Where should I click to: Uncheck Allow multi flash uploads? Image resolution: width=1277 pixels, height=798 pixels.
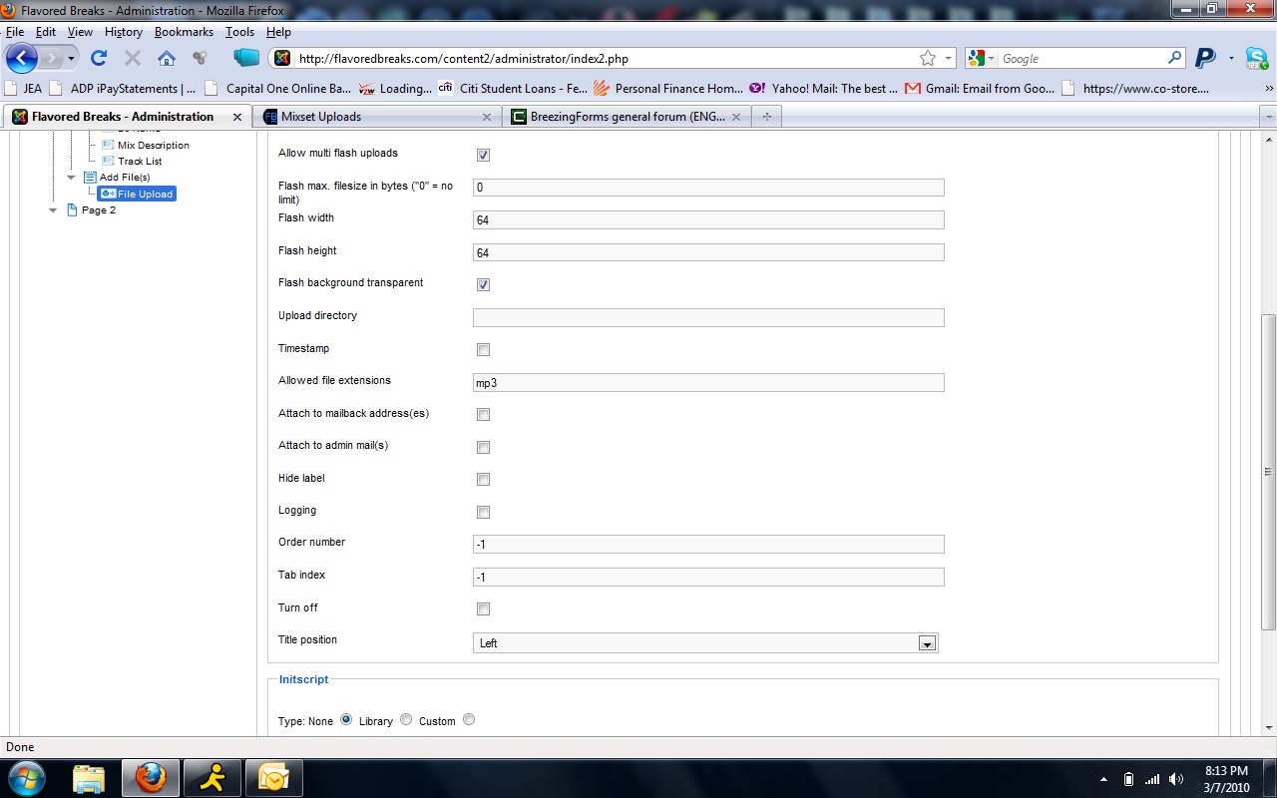click(483, 155)
